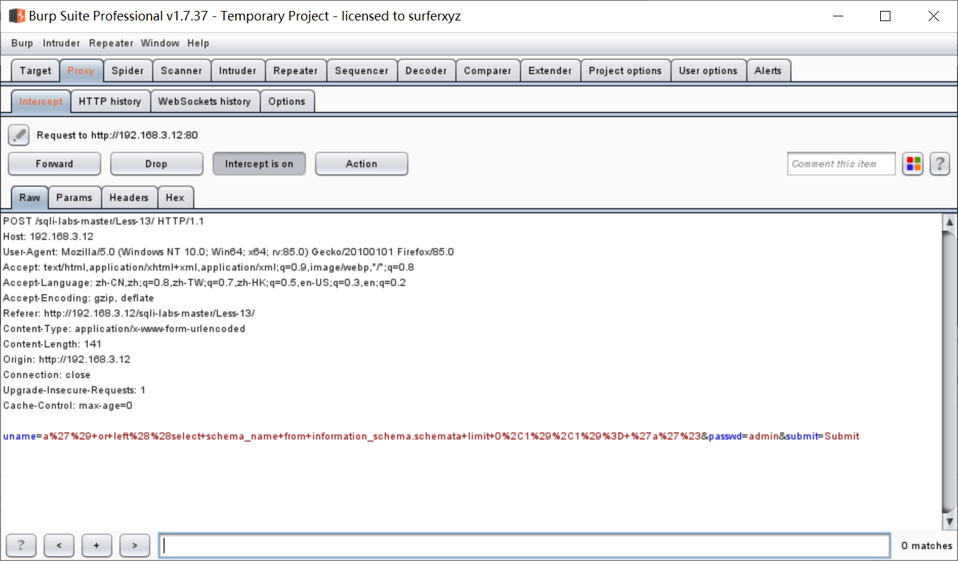Open the Action dropdown button
Viewport: 958px width, 561px height.
click(x=362, y=164)
